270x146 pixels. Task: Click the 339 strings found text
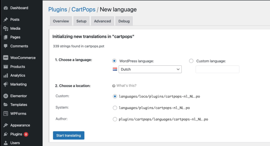79,46
